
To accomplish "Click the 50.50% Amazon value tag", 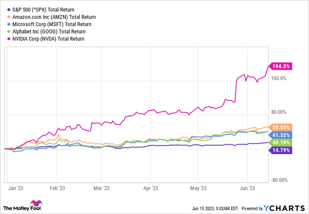I will click(x=281, y=127).
